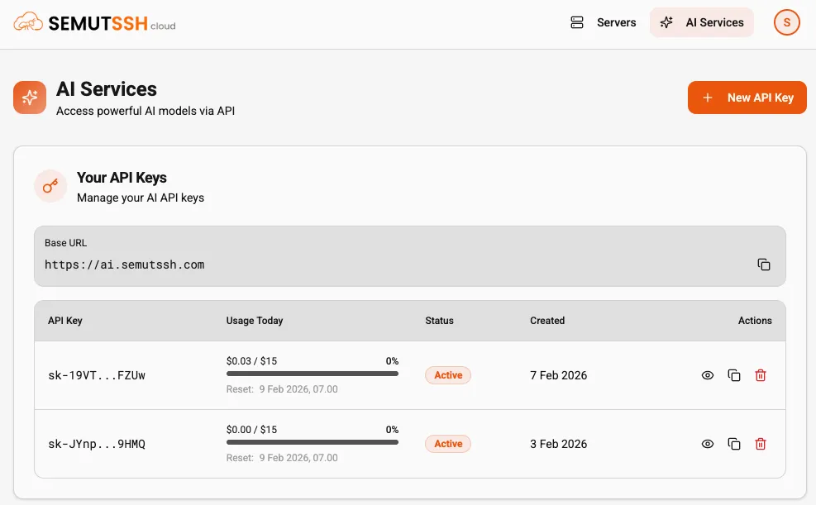
Task: Copy the sk-19VT API key
Action: [x=734, y=375]
